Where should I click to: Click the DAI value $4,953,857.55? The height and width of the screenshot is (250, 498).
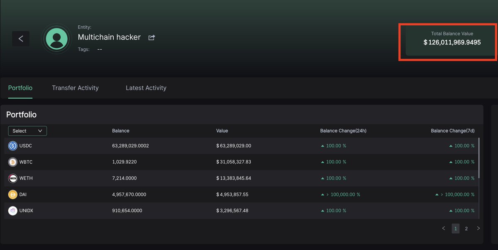click(232, 194)
